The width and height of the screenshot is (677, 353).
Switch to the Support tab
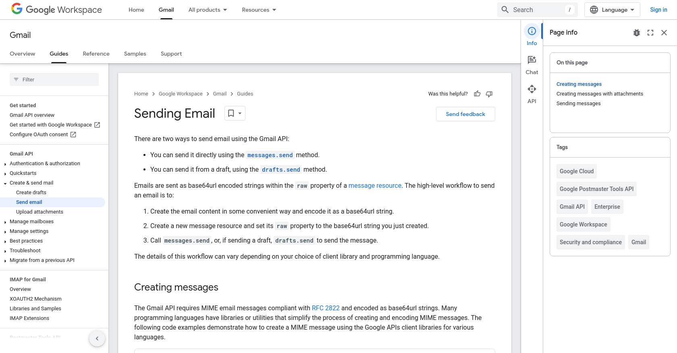[171, 54]
